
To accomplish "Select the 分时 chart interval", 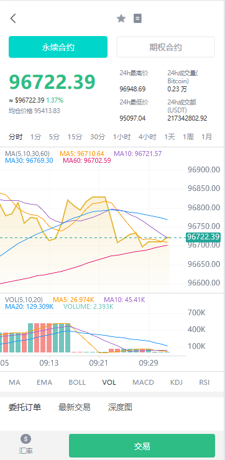I will (x=16, y=137).
